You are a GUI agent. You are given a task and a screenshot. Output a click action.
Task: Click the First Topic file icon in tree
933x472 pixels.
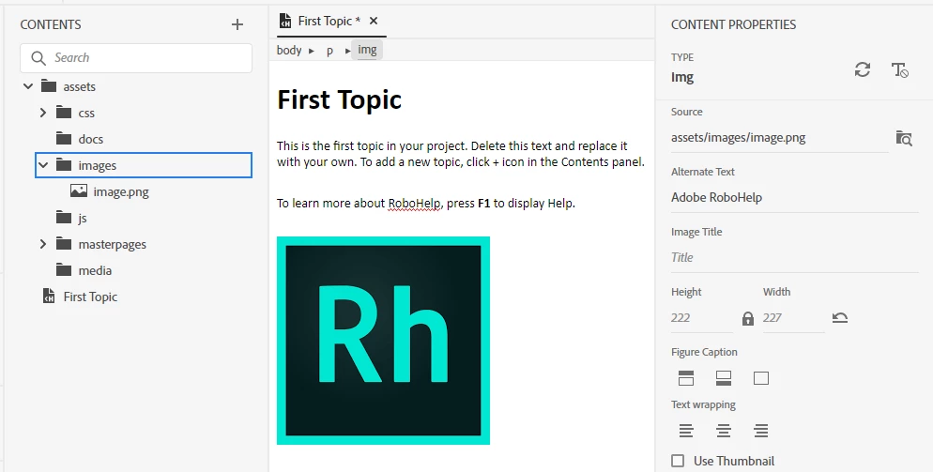(49, 296)
